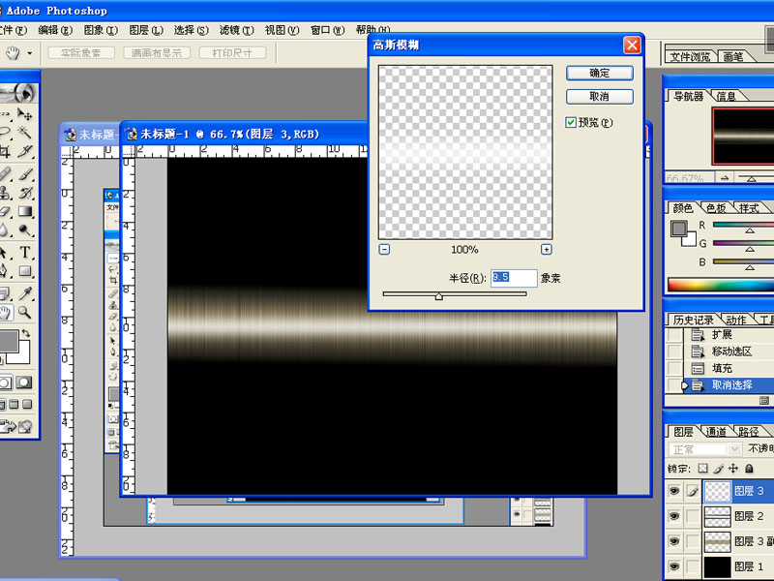Screen dimensions: 774x581
Task: Select the Shape rectangle tool
Action: (x=24, y=271)
